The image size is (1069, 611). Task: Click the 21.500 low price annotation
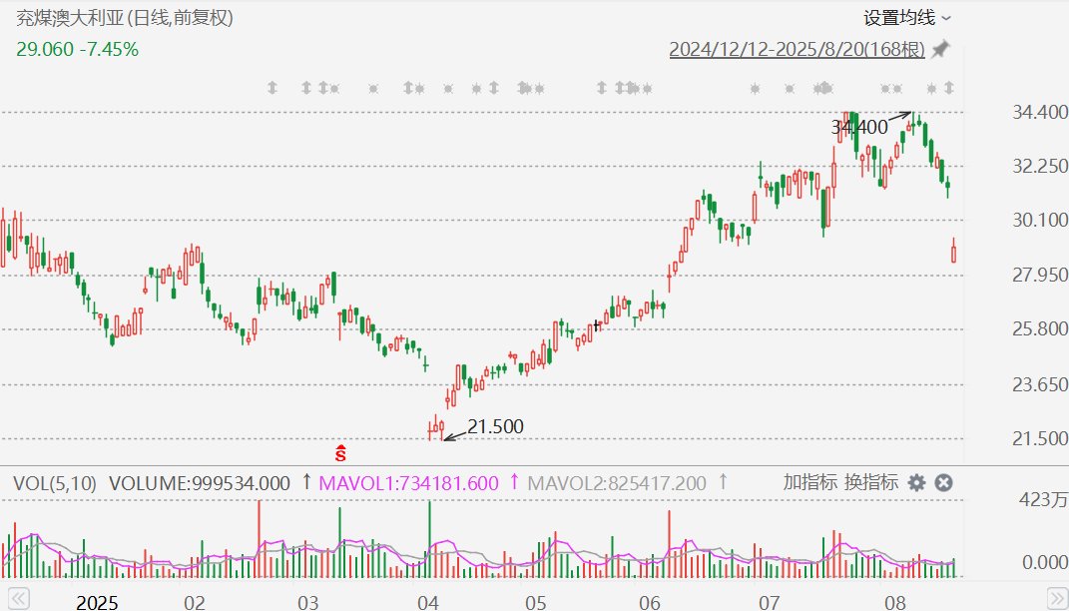point(495,426)
